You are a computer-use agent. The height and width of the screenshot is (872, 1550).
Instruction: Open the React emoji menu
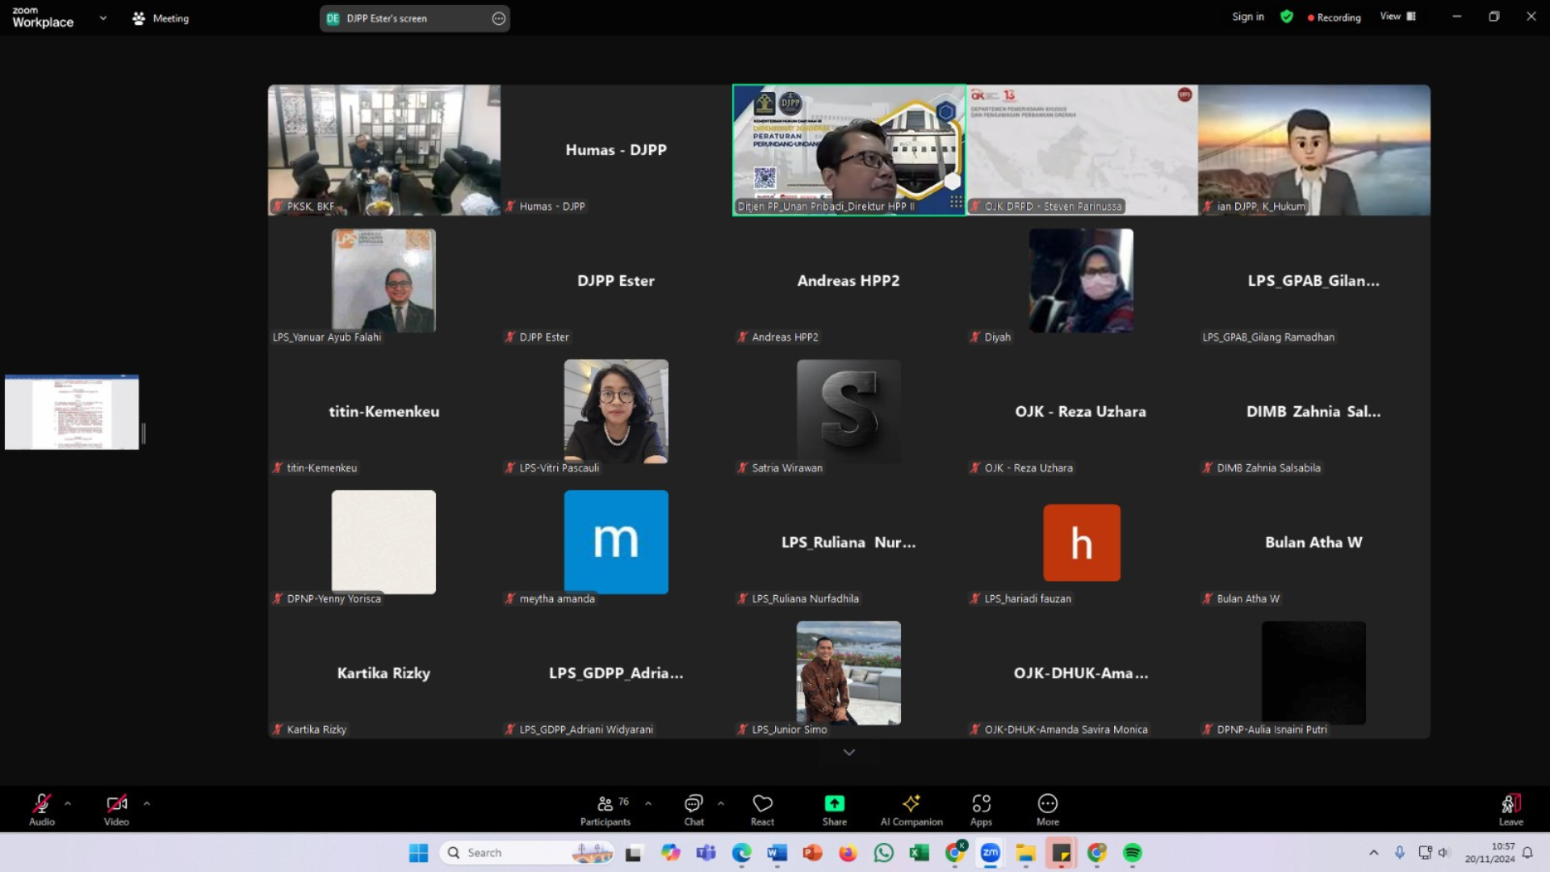coord(762,810)
